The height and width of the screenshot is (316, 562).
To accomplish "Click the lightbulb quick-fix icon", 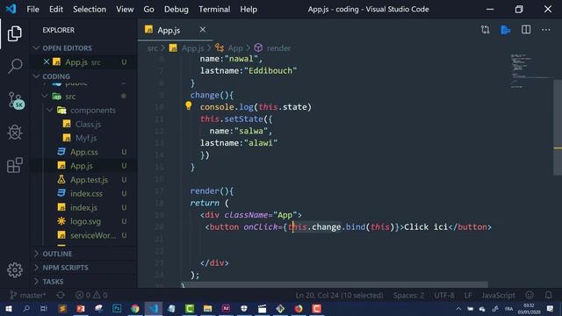I will coord(189,105).
